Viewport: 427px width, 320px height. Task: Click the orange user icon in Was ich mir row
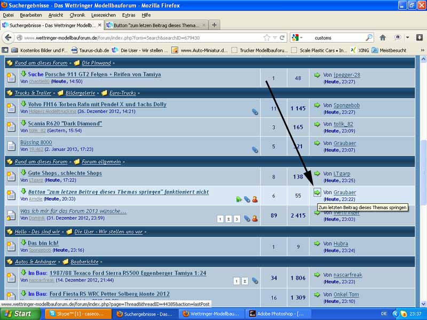point(255,219)
